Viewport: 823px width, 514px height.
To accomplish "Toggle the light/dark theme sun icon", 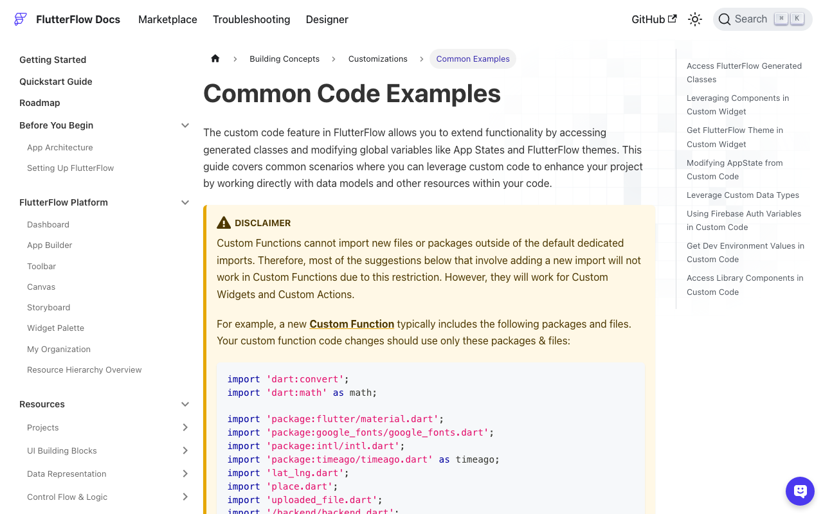I will [695, 19].
